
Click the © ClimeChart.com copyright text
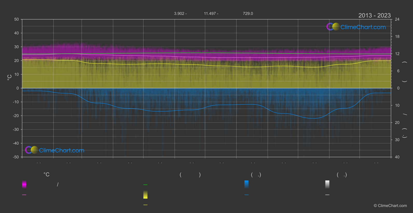coord(390,206)
